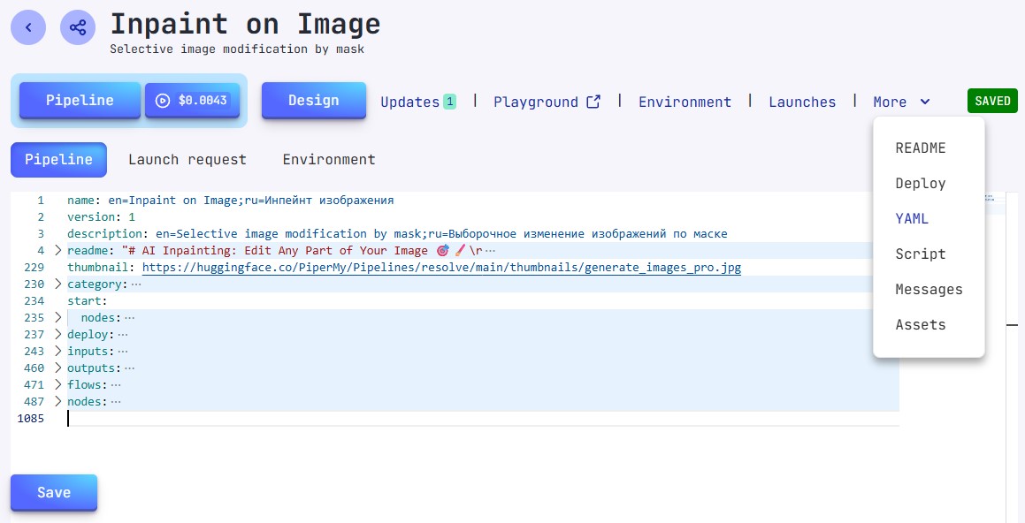
Task: Expand the collapsed flows section
Action: (58, 385)
